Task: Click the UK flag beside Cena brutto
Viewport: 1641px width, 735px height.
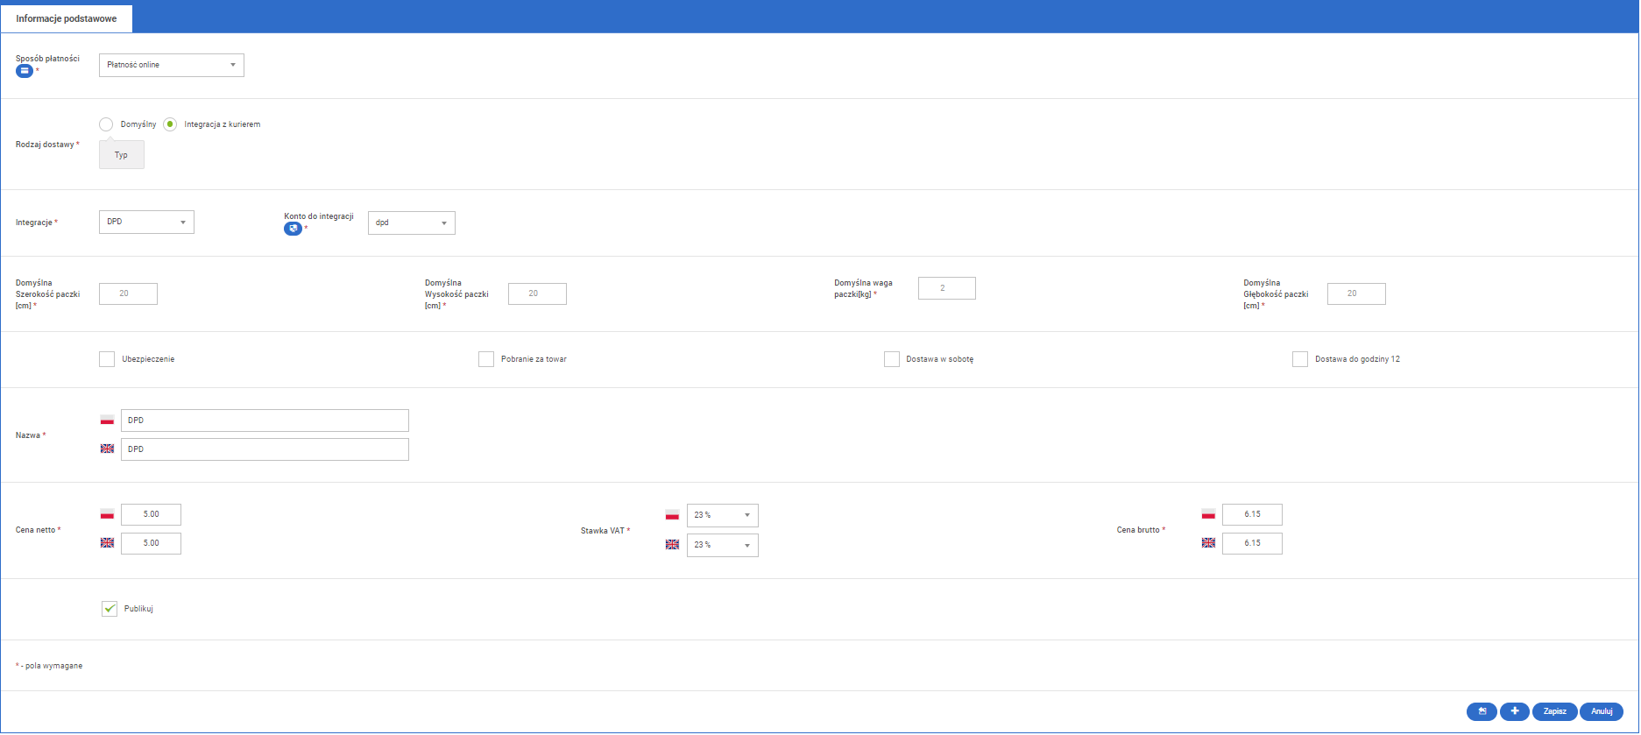Action: click(1208, 543)
